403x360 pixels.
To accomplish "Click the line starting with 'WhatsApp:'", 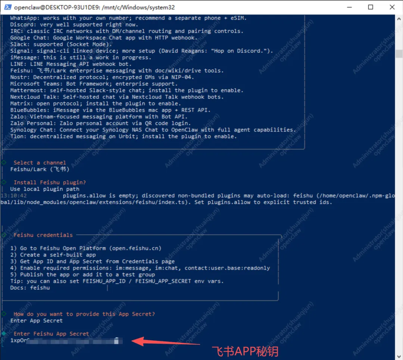I will 128,18.
